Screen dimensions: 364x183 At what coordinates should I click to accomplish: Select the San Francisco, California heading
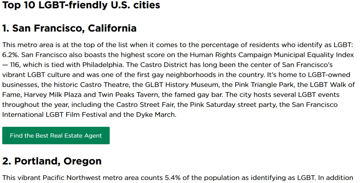click(69, 28)
